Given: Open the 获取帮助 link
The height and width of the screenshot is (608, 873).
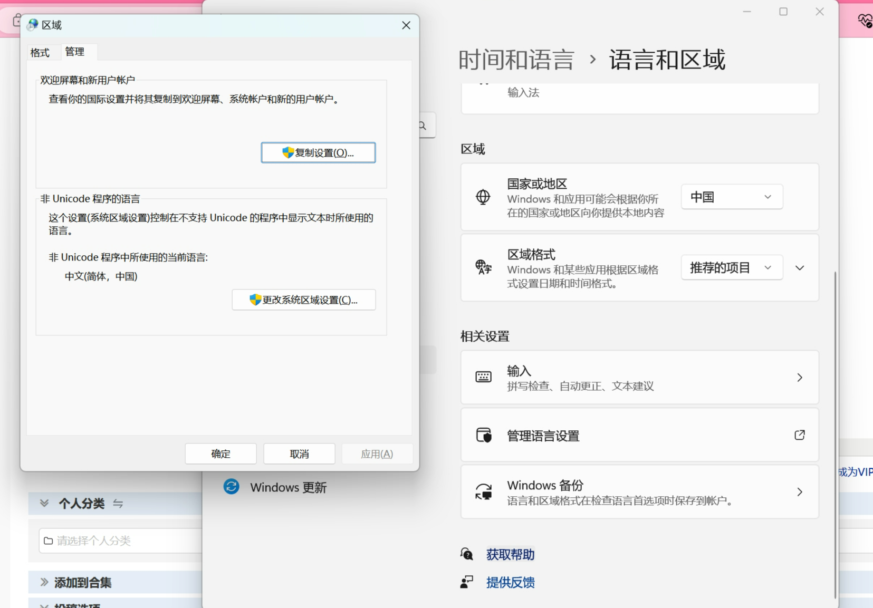Looking at the screenshot, I should click(x=510, y=554).
